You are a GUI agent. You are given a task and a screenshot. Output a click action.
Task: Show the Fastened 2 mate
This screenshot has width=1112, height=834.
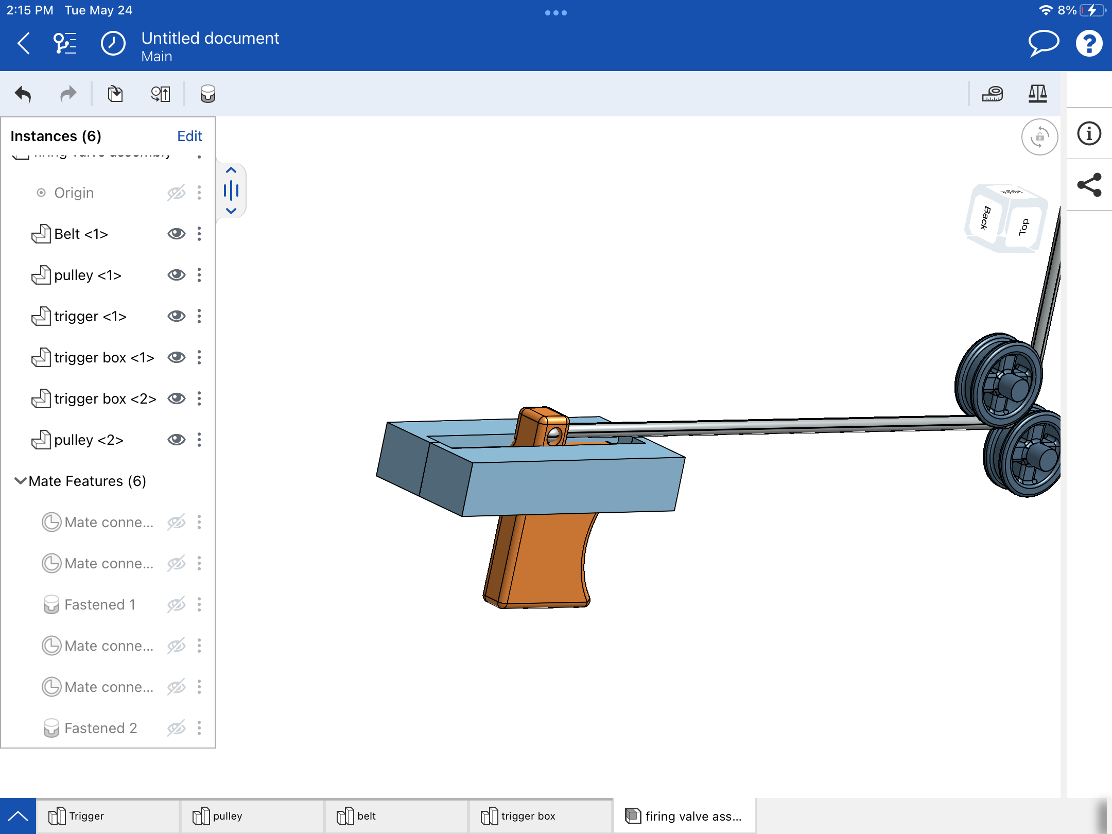tap(176, 728)
